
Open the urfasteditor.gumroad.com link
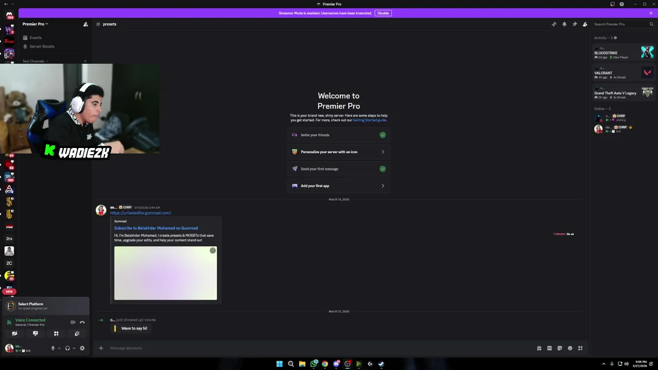tap(140, 213)
